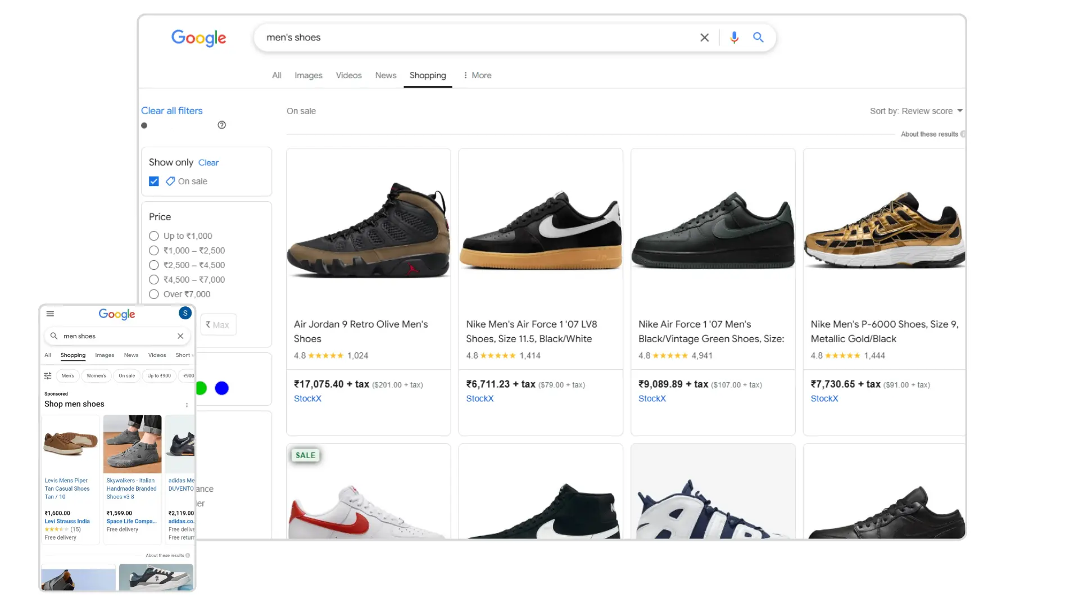The width and height of the screenshot is (1079, 607).
Task: Click the help question mark icon
Action: pos(222,125)
